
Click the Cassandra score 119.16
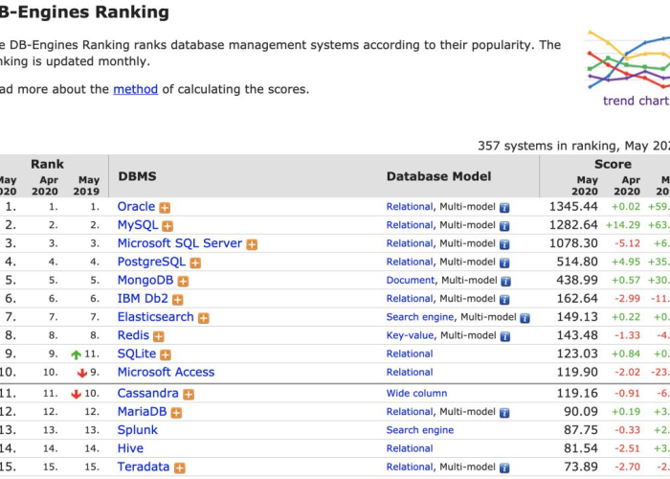pyautogui.click(x=577, y=393)
